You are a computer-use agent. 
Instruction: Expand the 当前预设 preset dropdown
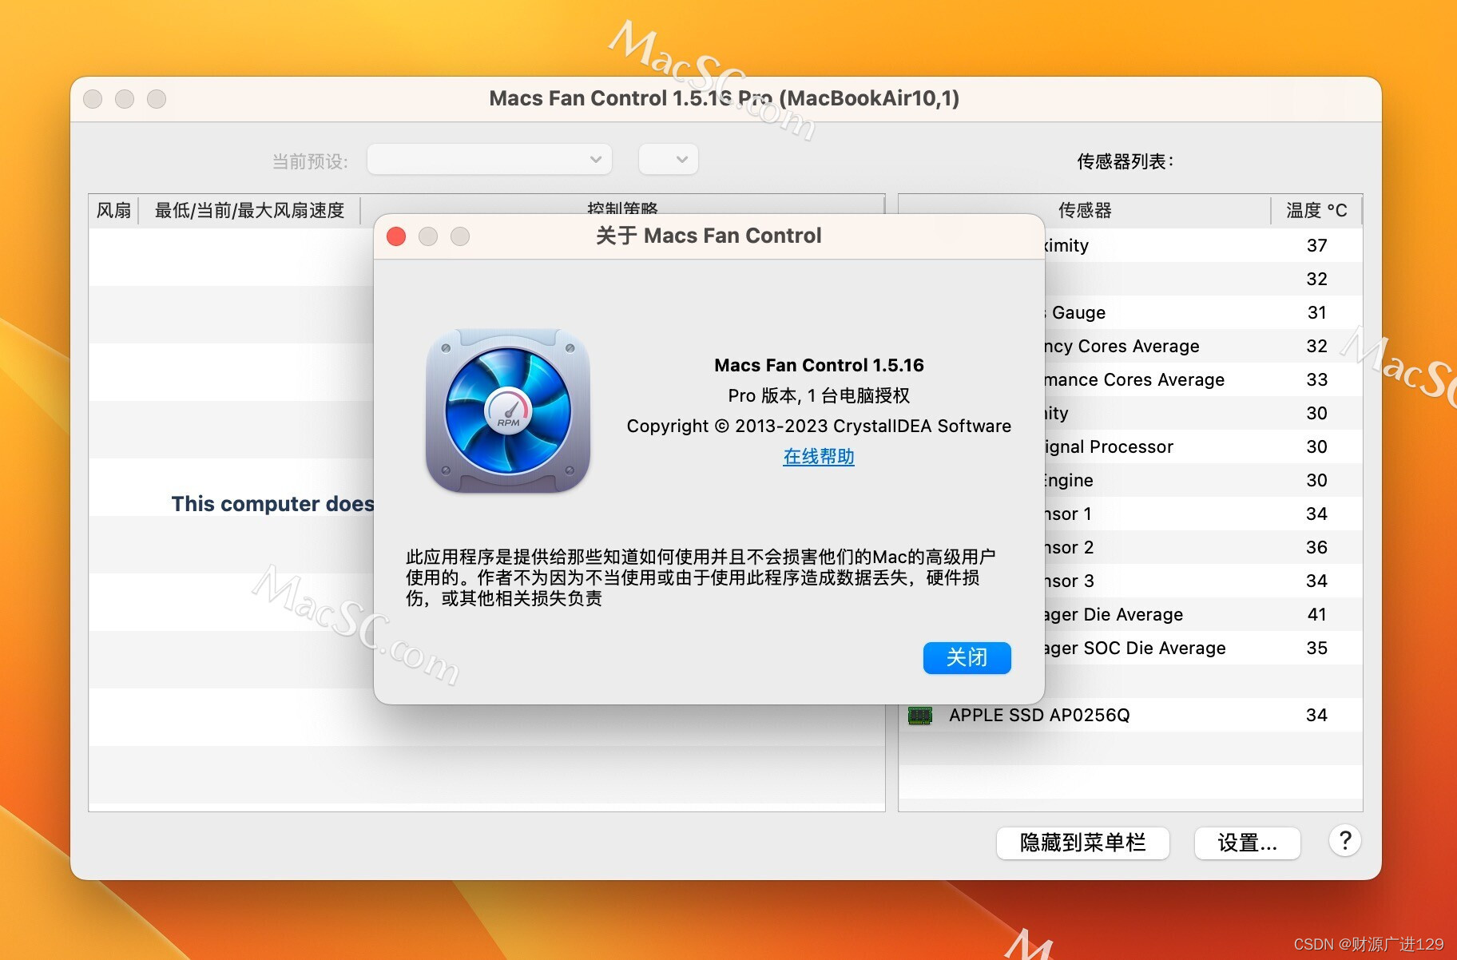point(490,159)
